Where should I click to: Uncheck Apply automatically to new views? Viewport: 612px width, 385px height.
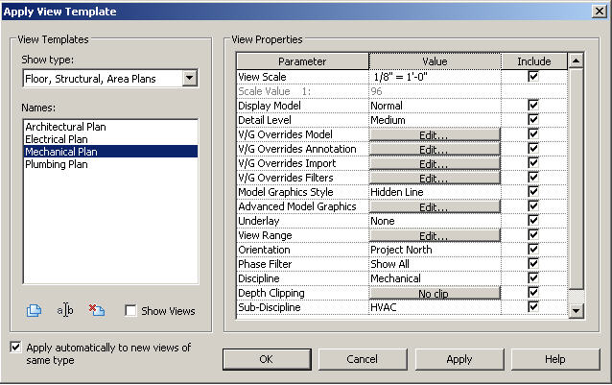[x=15, y=347]
